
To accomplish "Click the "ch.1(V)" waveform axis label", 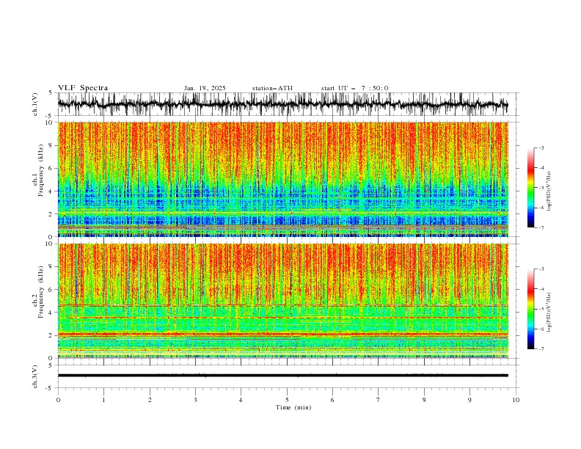I will tap(35, 104).
